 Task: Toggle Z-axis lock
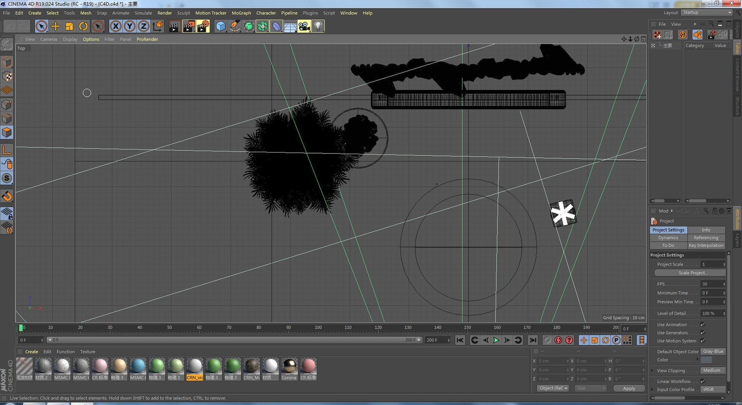tap(143, 26)
